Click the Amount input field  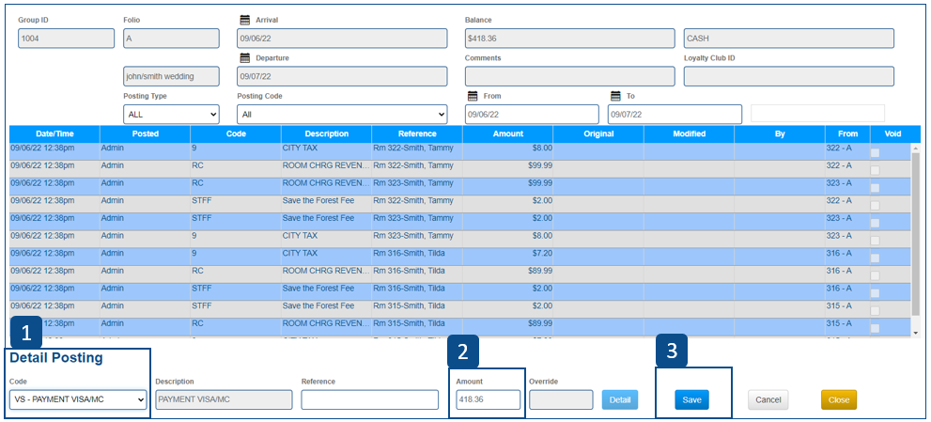click(x=488, y=399)
